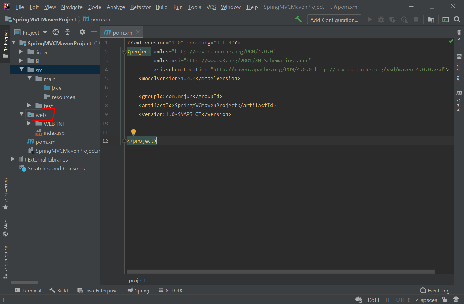Collapse the web folder
This screenshot has width=464, height=304.
21,114
